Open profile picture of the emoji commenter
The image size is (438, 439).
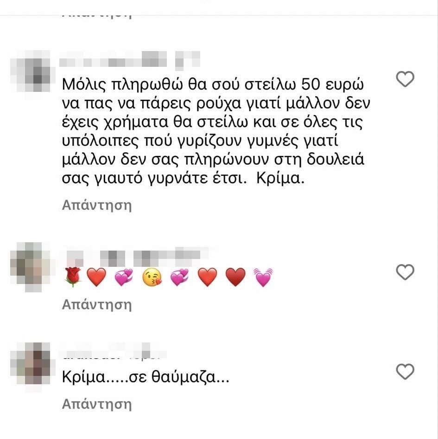coord(30,267)
